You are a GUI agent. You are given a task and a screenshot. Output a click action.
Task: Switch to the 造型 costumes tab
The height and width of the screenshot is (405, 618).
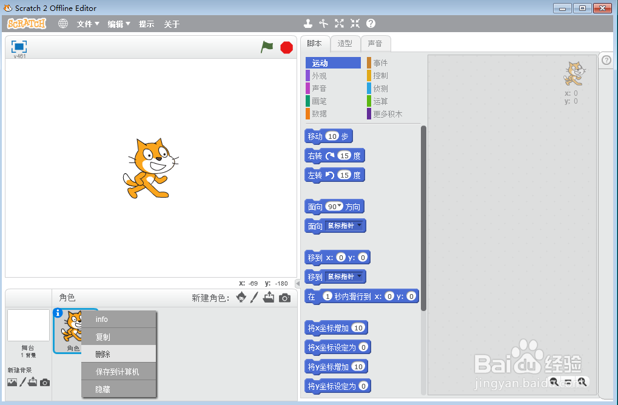[345, 44]
